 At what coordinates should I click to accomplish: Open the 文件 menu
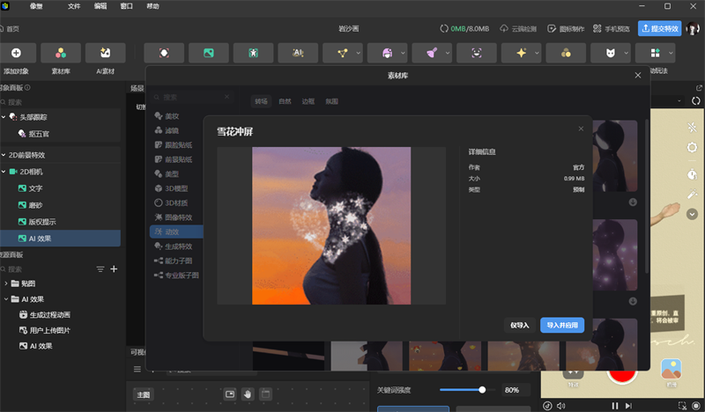pos(74,6)
